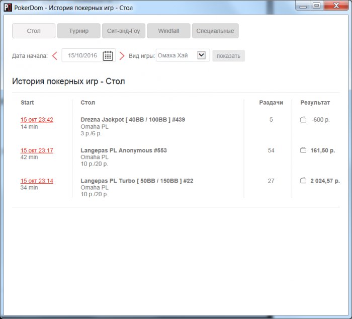Image resolution: width=352 pixels, height=319 pixels.
Task: Open session link 15 окт 23:14
Action: tap(37, 181)
